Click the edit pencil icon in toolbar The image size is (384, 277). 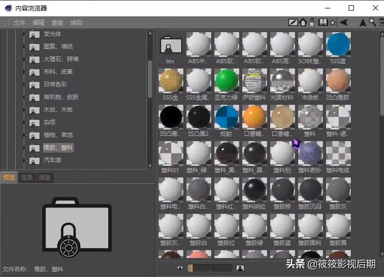point(293,23)
